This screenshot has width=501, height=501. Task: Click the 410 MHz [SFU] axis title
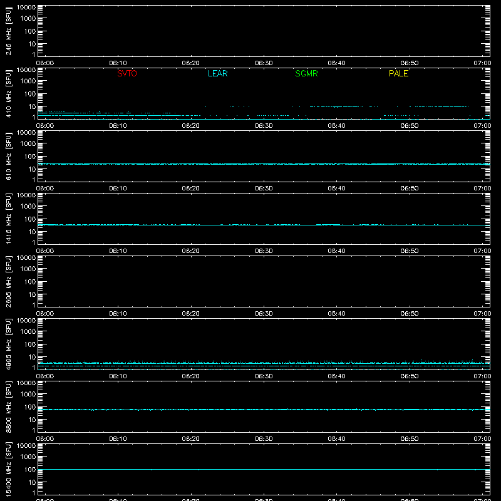click(x=9, y=94)
